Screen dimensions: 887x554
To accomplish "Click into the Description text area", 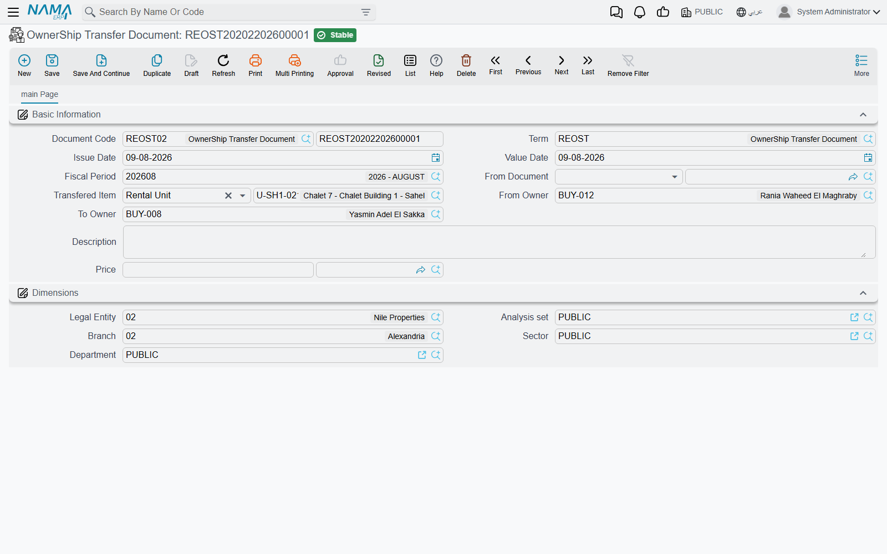I will 499,242.
